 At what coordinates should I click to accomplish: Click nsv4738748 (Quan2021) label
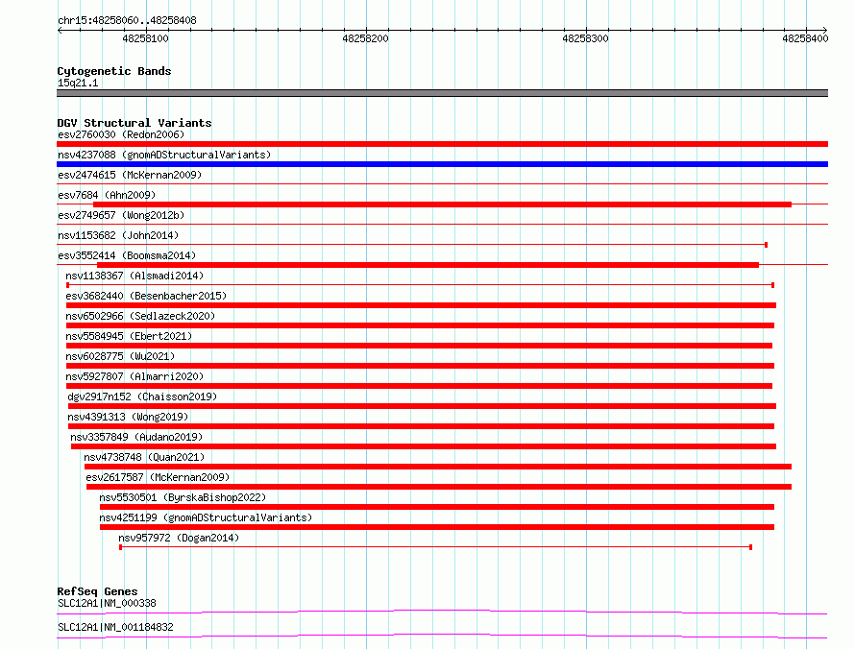click(144, 457)
